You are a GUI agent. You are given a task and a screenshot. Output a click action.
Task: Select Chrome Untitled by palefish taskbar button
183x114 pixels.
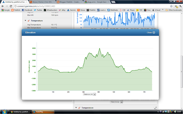pos(20,112)
